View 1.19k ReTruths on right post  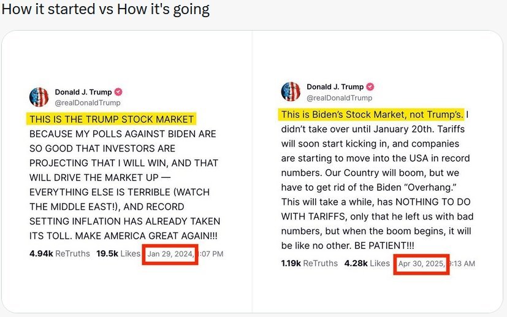tap(310, 263)
